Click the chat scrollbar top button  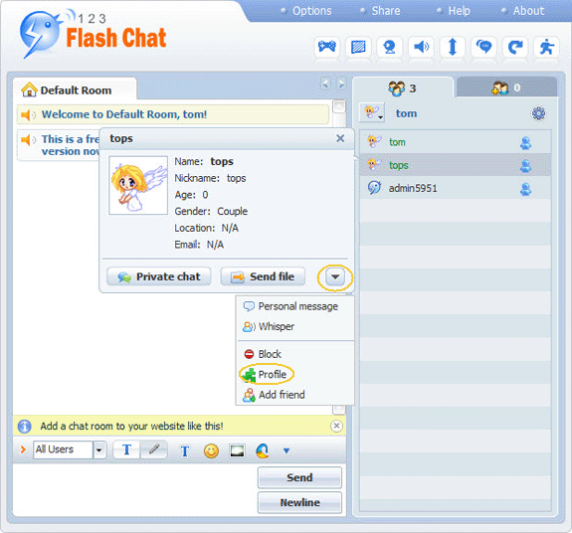(339, 106)
